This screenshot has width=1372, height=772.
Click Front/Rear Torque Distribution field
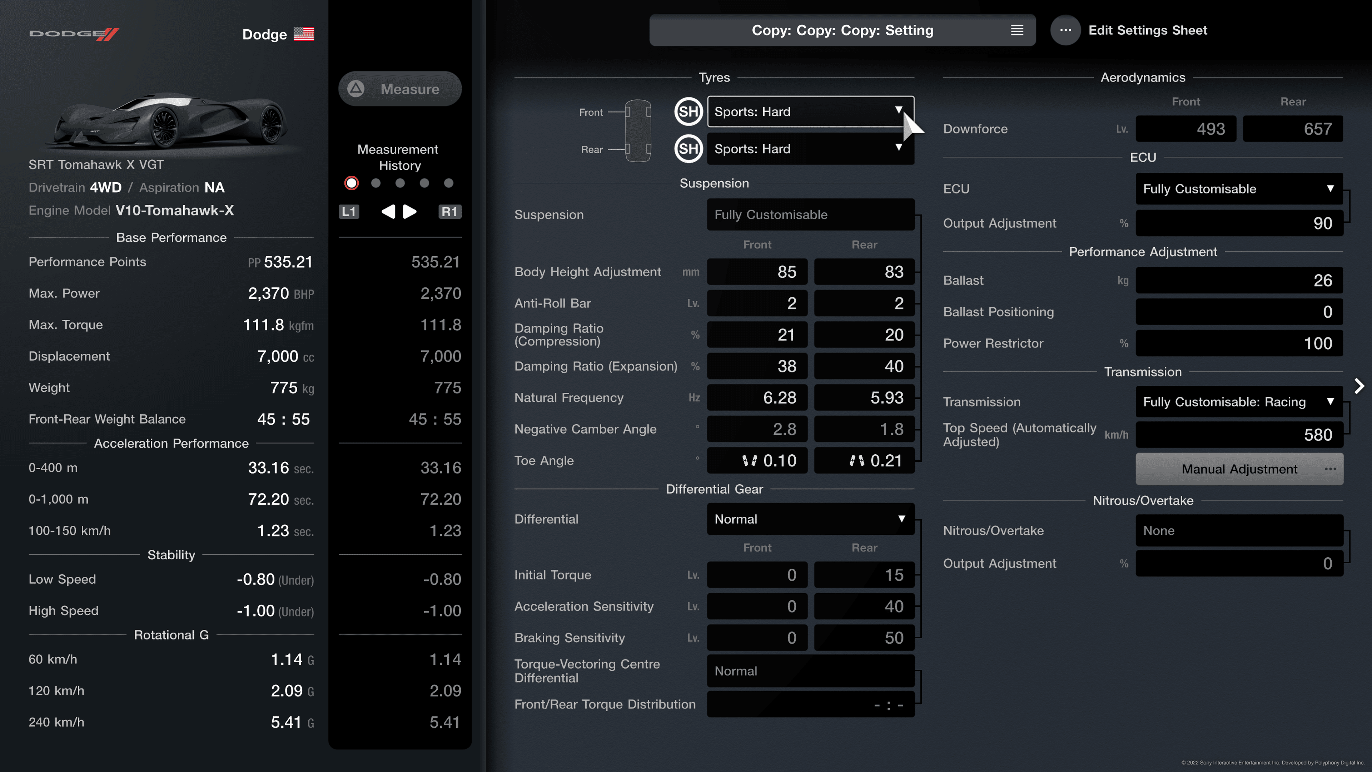[x=811, y=704]
